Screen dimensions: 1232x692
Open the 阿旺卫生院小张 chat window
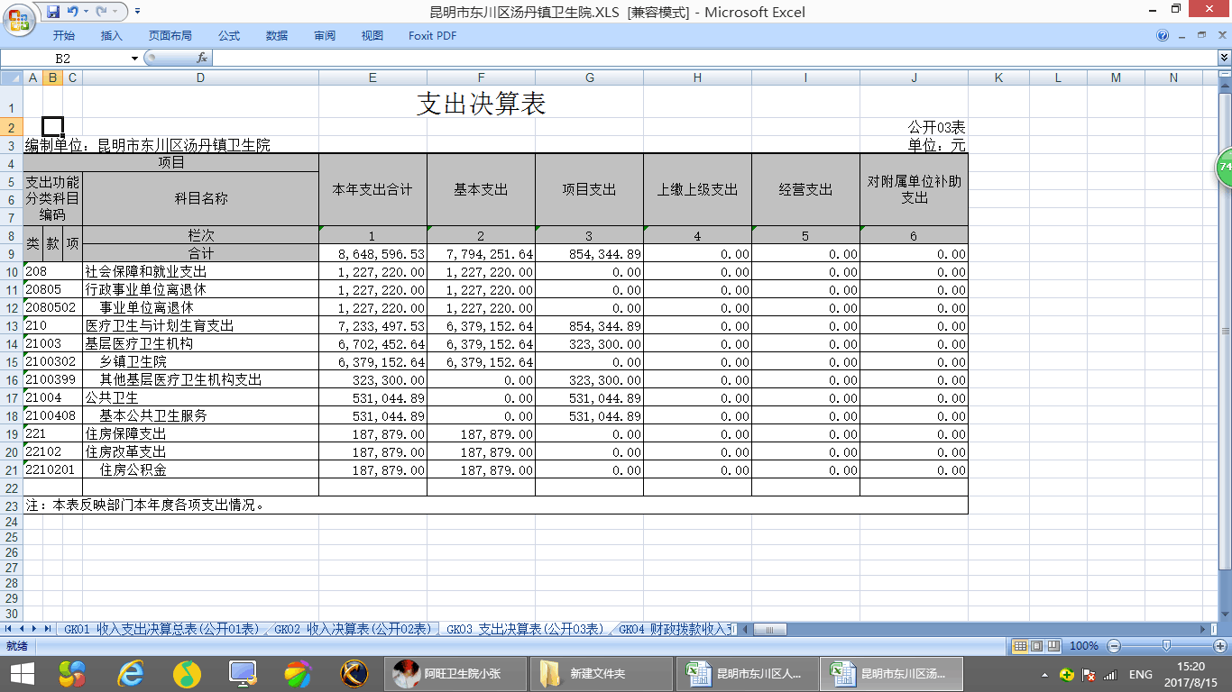(456, 673)
